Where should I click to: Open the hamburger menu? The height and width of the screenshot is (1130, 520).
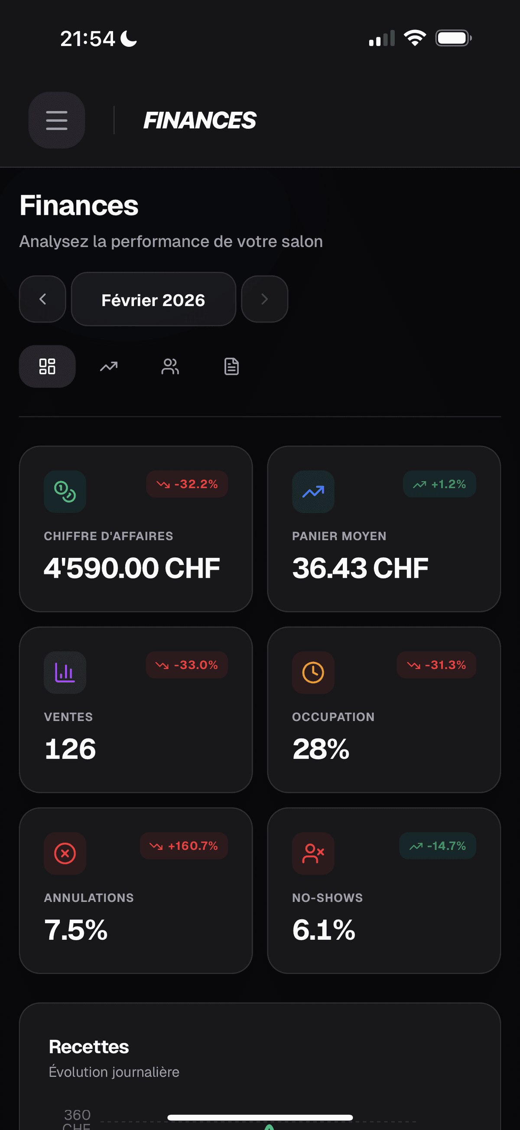[x=57, y=120]
